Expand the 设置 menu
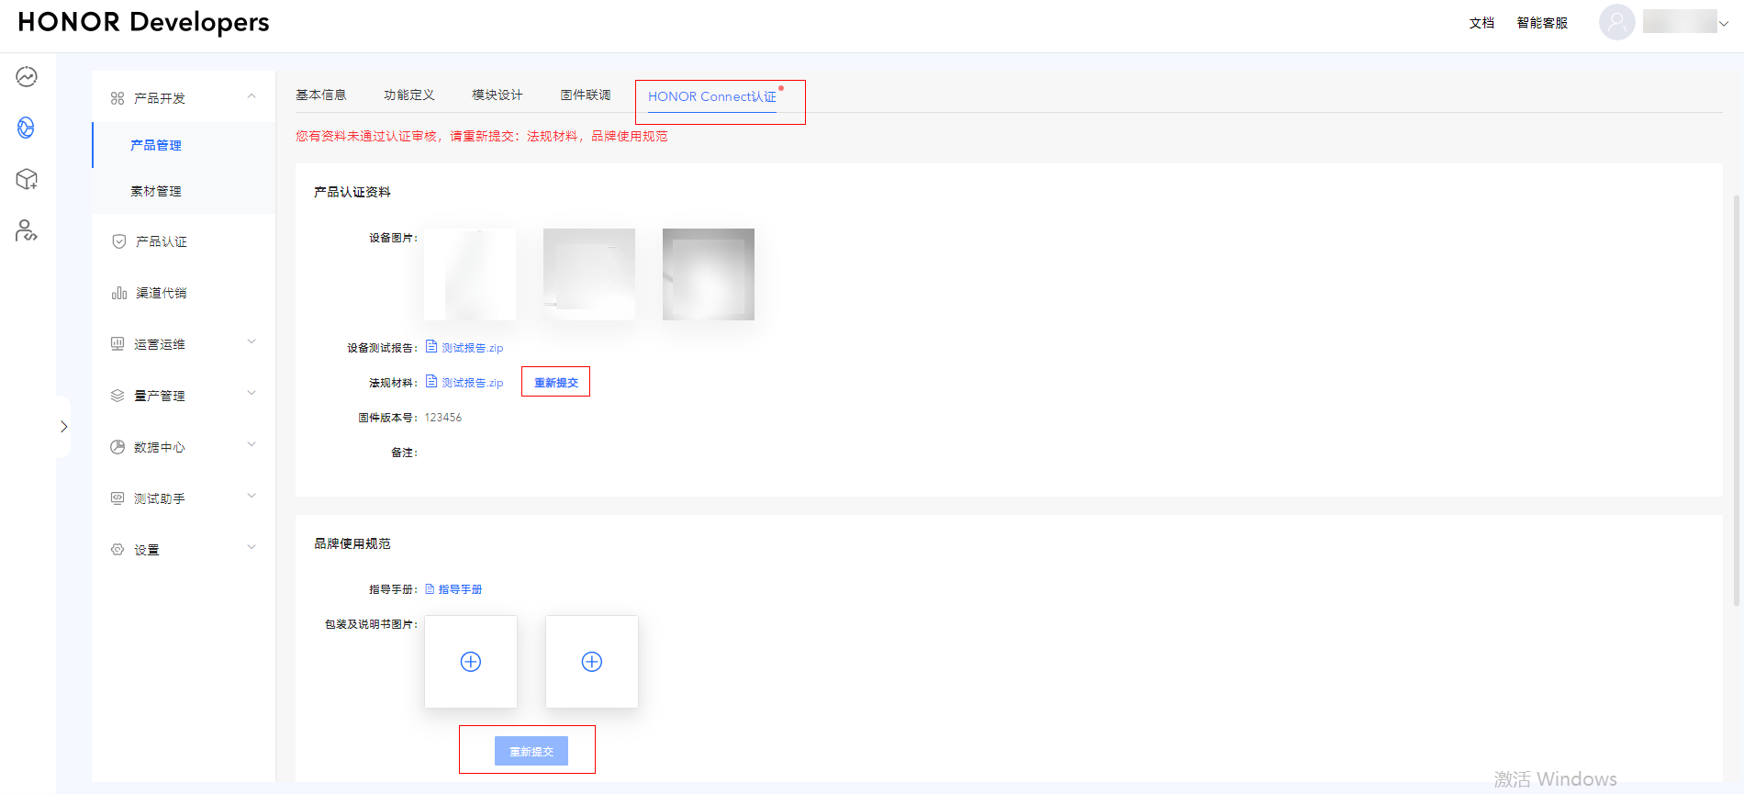This screenshot has height=794, width=1744. click(252, 549)
